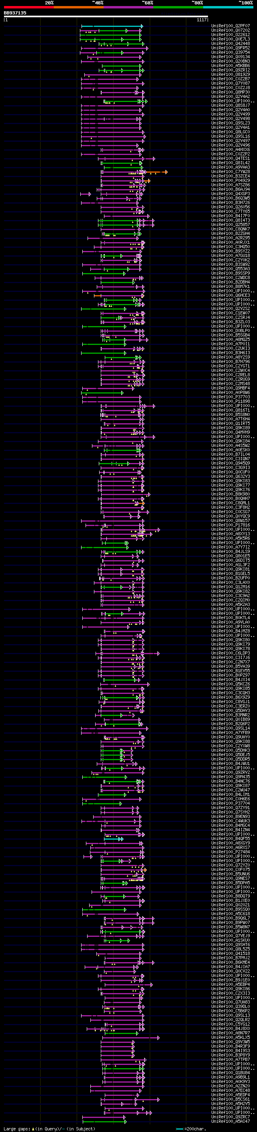The height and width of the screenshot is (1132, 257).
Task: Open hit UniRef100_Q8LGC0
Action: (x=230, y=132)
